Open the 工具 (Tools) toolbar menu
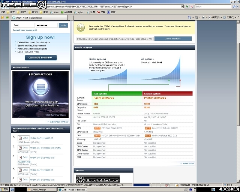The height and width of the screenshot is (192, 240). (x=229, y=18)
